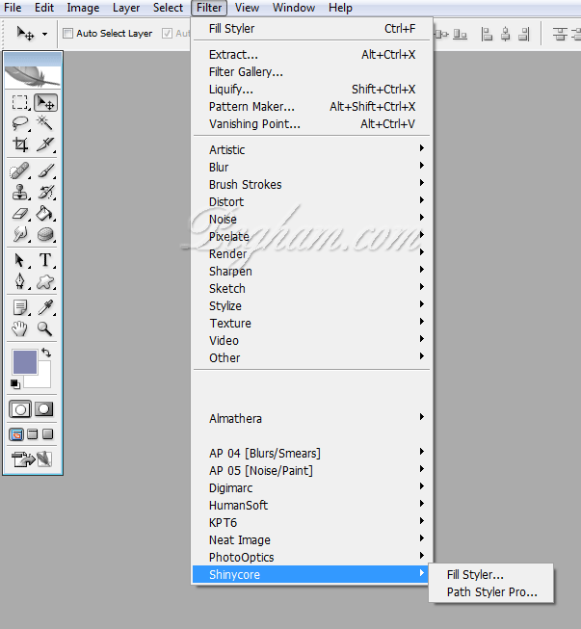
Task: Expand the Sharpen filter submenu
Action: coord(311,271)
